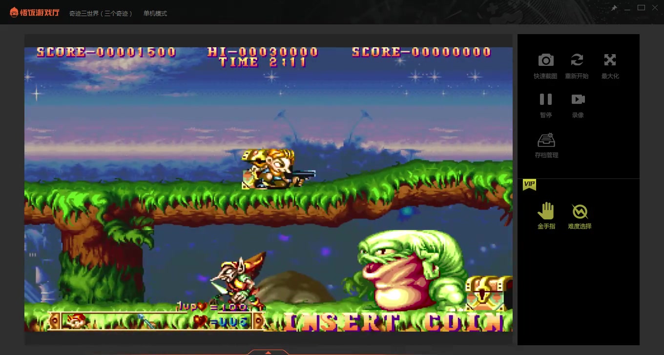Open the 金手指 cheat hand icon

click(546, 211)
